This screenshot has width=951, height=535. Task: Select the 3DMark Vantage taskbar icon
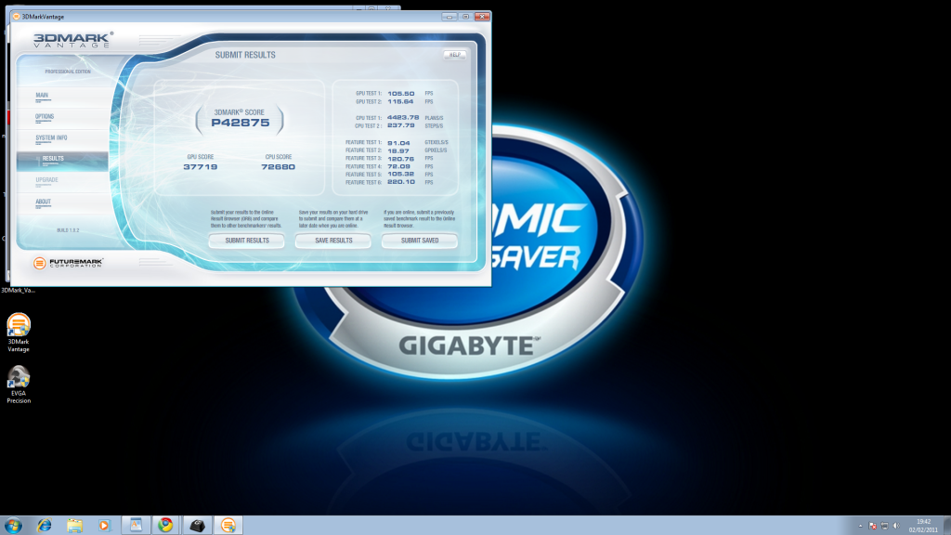[226, 525]
